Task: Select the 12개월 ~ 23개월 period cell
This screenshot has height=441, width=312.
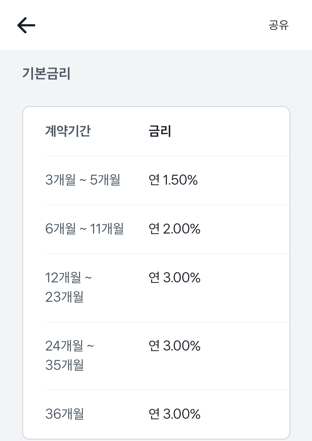Action: coord(68,287)
